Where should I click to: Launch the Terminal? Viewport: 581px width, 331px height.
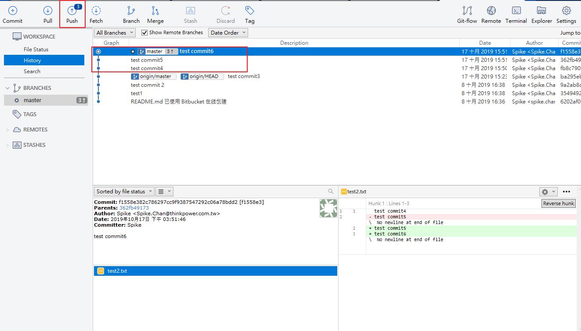pyautogui.click(x=516, y=15)
